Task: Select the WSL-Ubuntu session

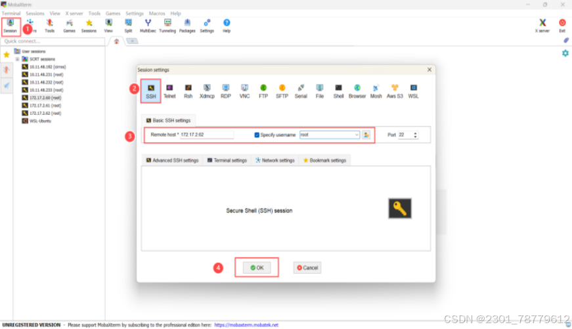Action: (x=37, y=121)
